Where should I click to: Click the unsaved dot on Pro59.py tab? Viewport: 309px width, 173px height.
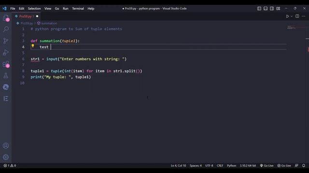[37, 16]
